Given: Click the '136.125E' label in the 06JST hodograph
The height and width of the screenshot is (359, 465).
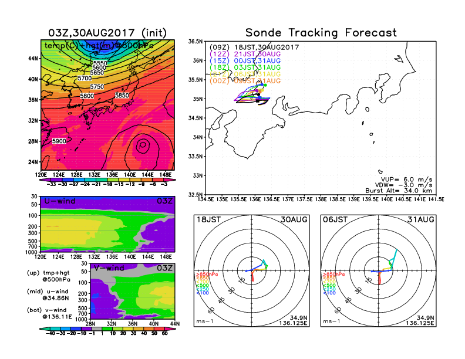Looking at the screenshot, I should (x=420, y=323).
